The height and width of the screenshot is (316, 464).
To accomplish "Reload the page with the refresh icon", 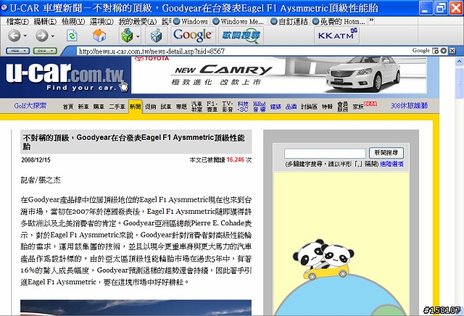I will 72,36.
